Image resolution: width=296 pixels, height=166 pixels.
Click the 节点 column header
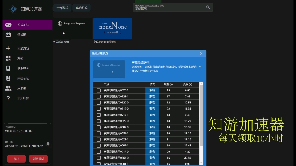pos(106,84)
